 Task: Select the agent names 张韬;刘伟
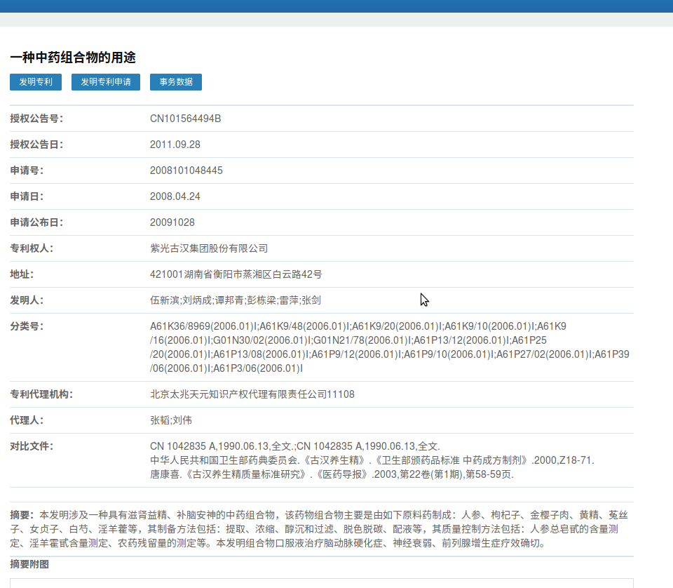click(x=171, y=420)
